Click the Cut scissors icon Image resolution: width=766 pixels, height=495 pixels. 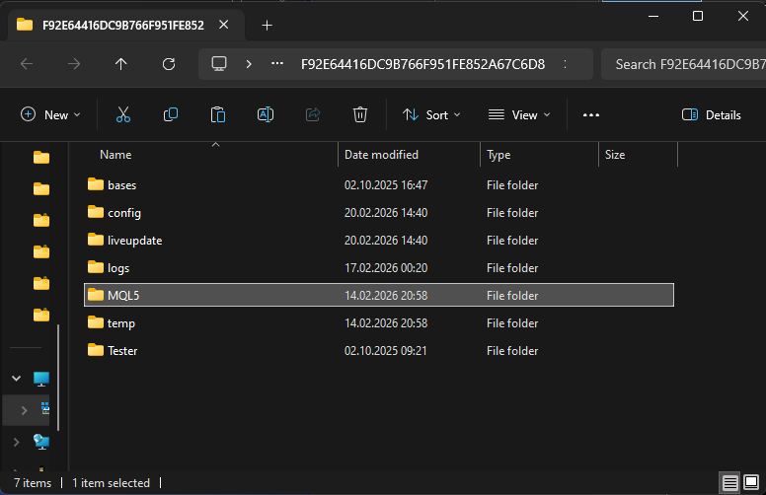point(123,114)
